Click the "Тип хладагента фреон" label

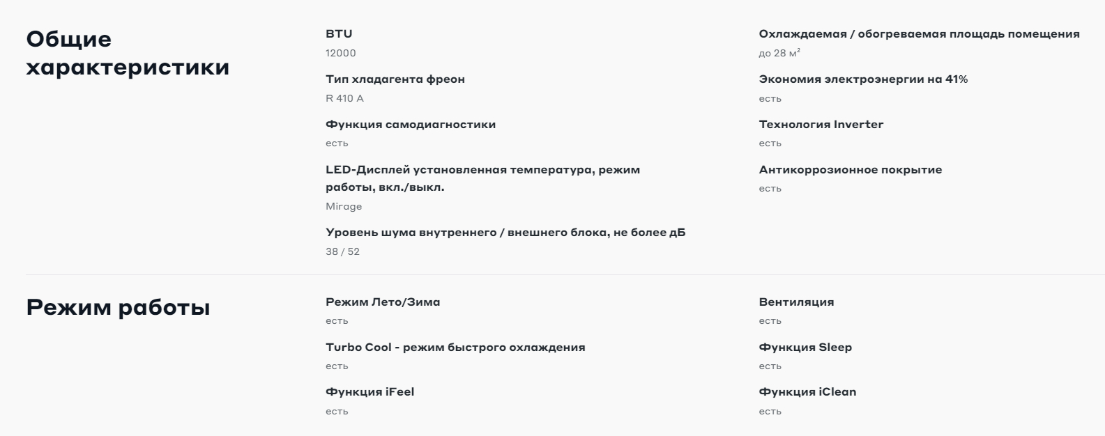(x=395, y=79)
